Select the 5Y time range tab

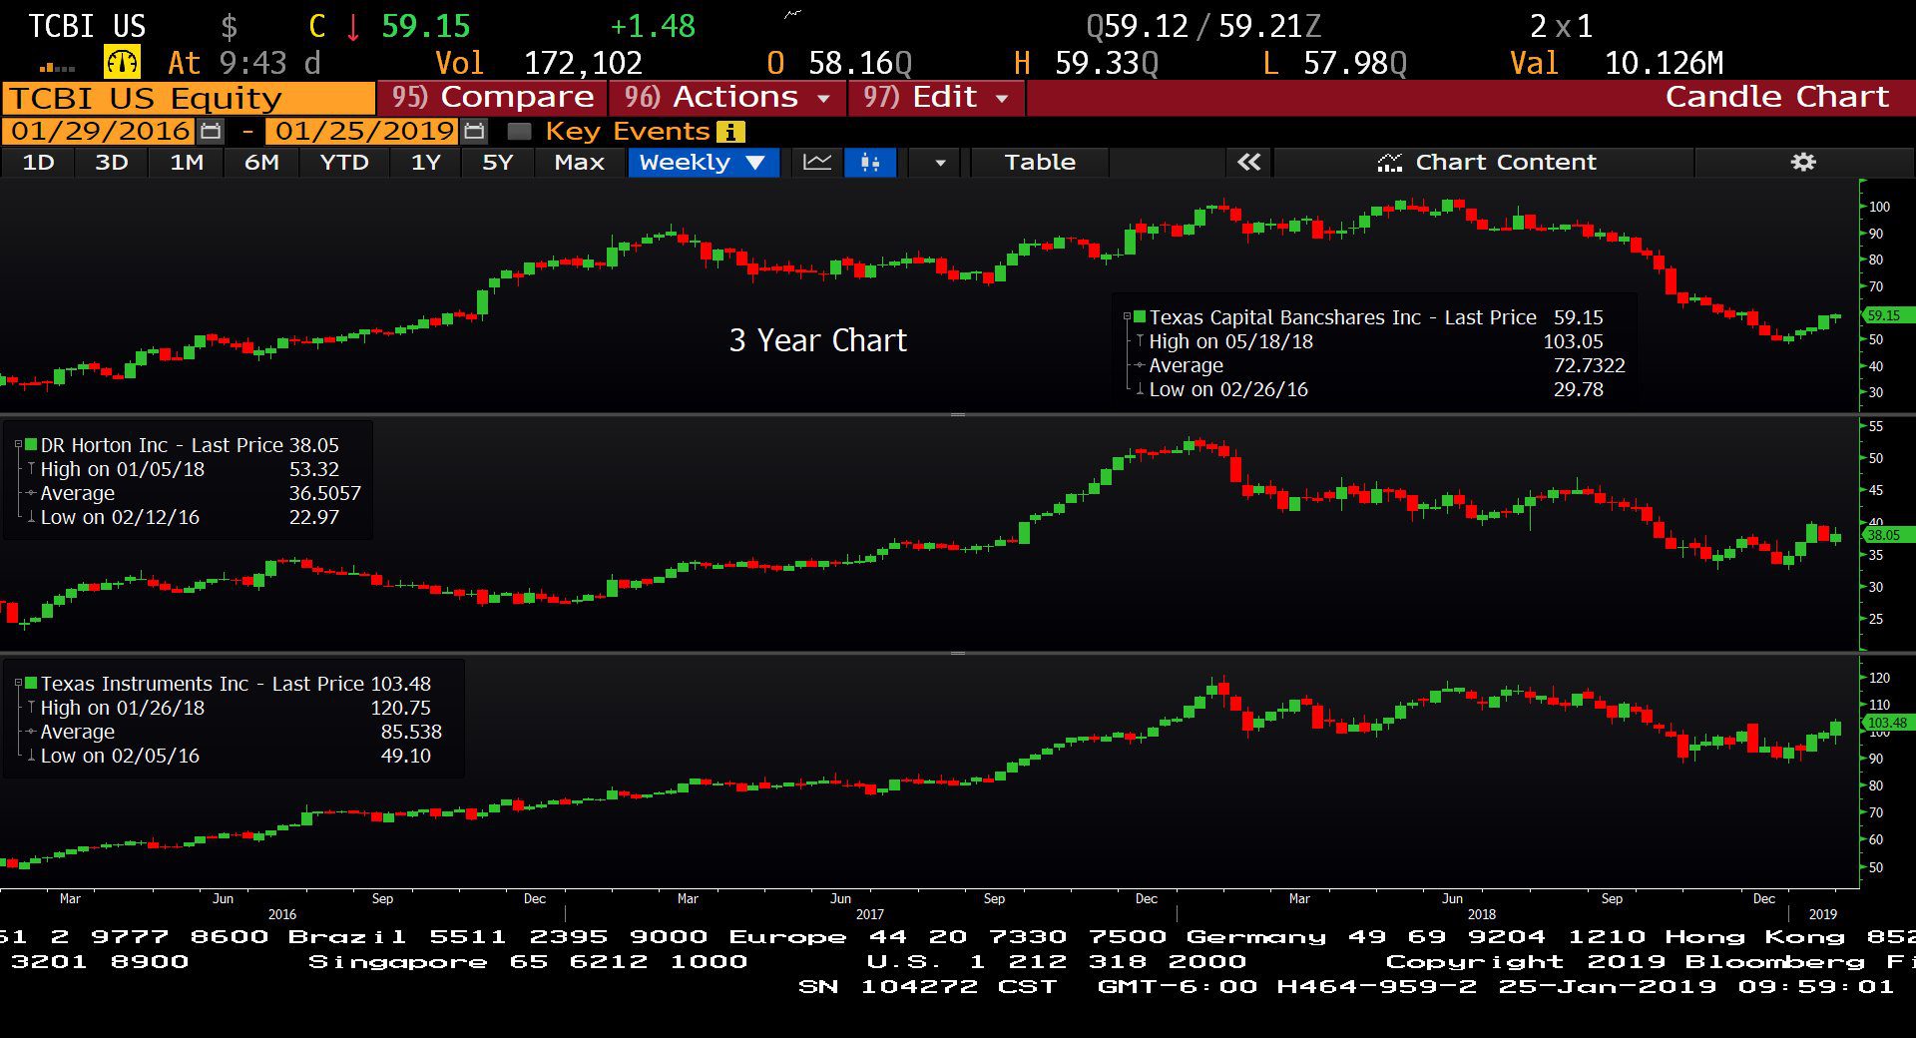pos(498,162)
